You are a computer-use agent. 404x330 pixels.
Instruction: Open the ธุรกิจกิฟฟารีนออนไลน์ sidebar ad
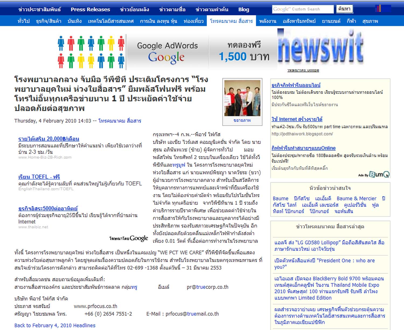pyautogui.click(x=296, y=85)
